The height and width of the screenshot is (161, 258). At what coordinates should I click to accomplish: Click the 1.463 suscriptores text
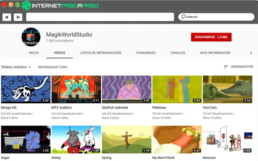(60, 41)
